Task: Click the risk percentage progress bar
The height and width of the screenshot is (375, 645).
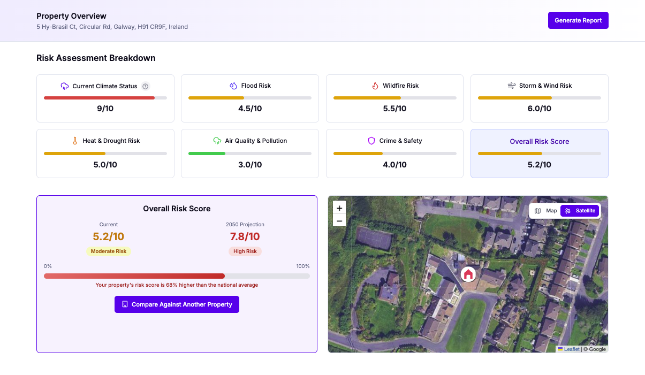Action: coord(177,275)
